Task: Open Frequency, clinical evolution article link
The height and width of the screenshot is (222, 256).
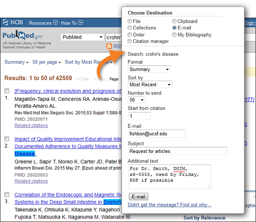Action: [x=68, y=91]
